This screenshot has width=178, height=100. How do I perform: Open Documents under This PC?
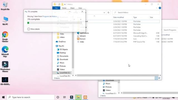pyautogui.click(x=63, y=56)
